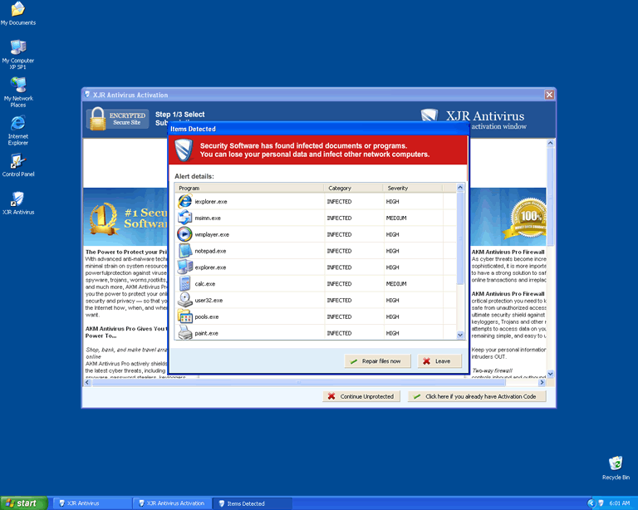The image size is (638, 510).
Task: Click alert list scrollbar down arrow
Action: point(461,335)
